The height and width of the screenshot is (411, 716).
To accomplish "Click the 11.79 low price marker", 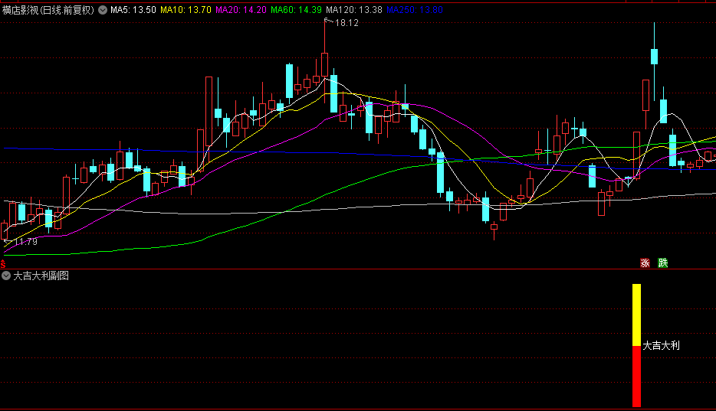I will click(26, 242).
